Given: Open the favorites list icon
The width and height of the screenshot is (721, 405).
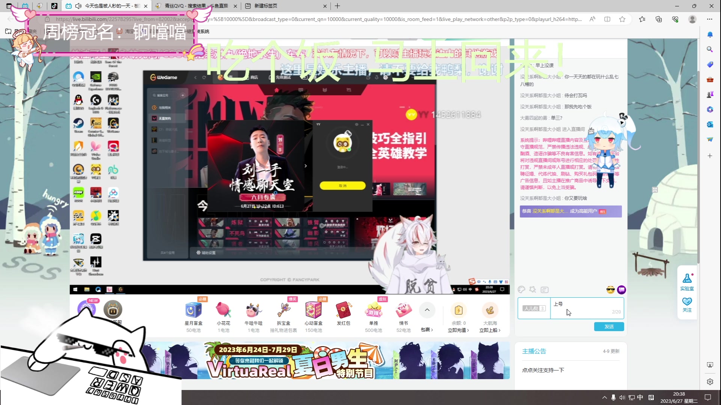Looking at the screenshot, I should [x=642, y=19].
